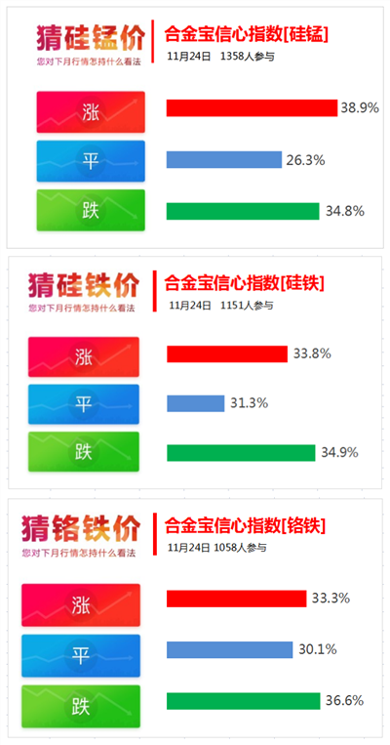Select the blue 平 button for 铬铁

(x=81, y=656)
